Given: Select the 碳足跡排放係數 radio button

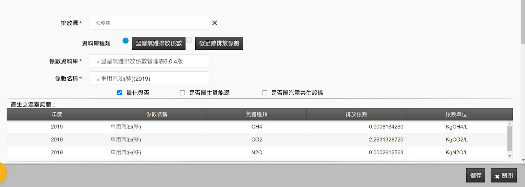Looking at the screenshot, I should (x=189, y=40).
